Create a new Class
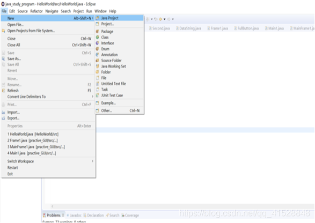Screen dimensions: 315x223 119,38
